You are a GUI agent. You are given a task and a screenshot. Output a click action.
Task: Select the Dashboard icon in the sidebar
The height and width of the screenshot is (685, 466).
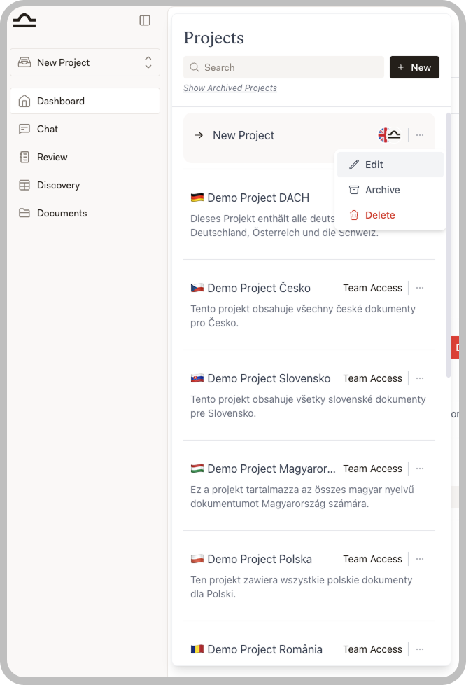tap(23, 100)
